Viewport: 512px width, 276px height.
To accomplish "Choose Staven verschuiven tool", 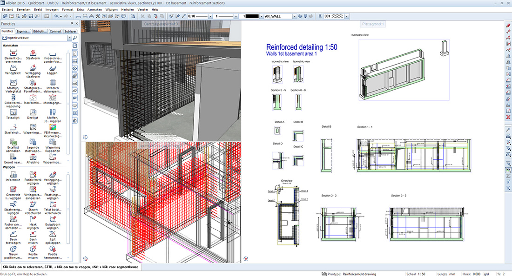I will tap(33, 207).
